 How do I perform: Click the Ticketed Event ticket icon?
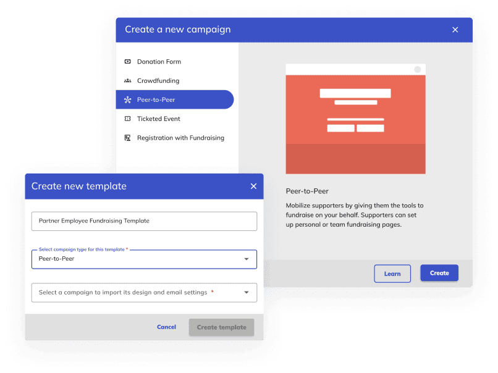tap(127, 119)
